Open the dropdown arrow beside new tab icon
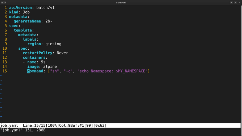The height and width of the screenshot is (136, 242). pyautogui.click(x=5, y=3)
